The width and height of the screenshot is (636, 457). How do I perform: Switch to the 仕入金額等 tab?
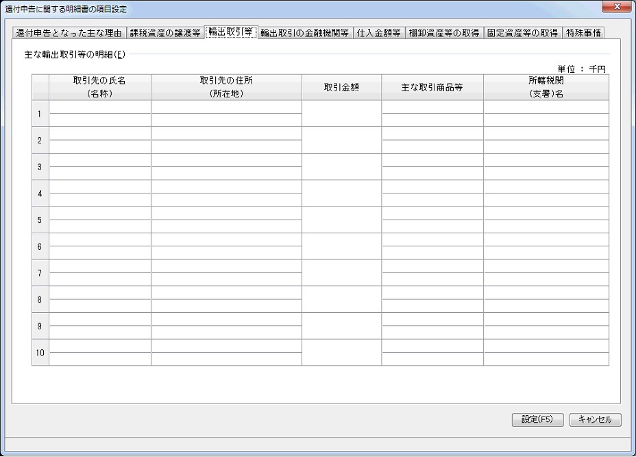pos(378,33)
